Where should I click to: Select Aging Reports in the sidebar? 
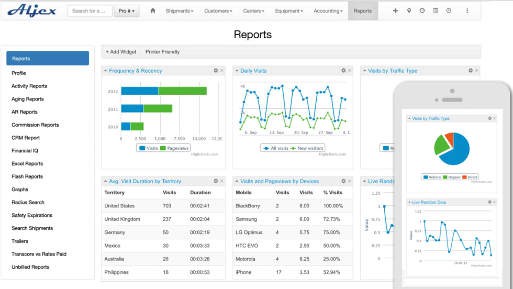click(28, 99)
